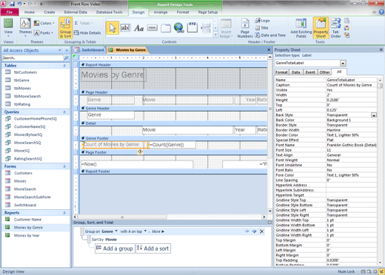
Task: Toggle the Group & Sort button
Action: coord(65,28)
